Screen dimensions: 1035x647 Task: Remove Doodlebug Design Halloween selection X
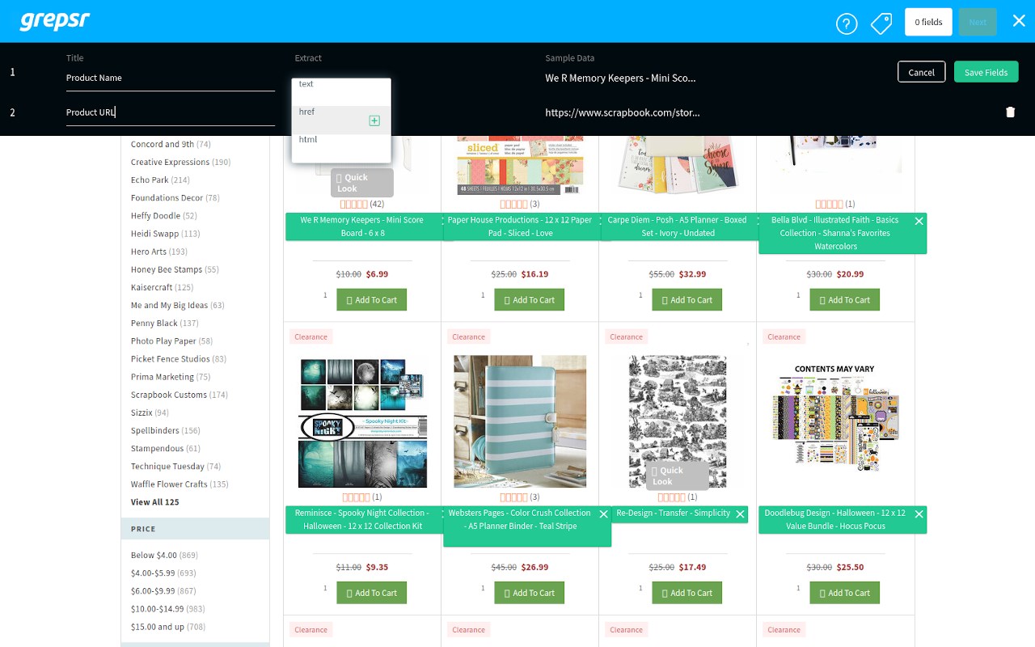point(919,514)
